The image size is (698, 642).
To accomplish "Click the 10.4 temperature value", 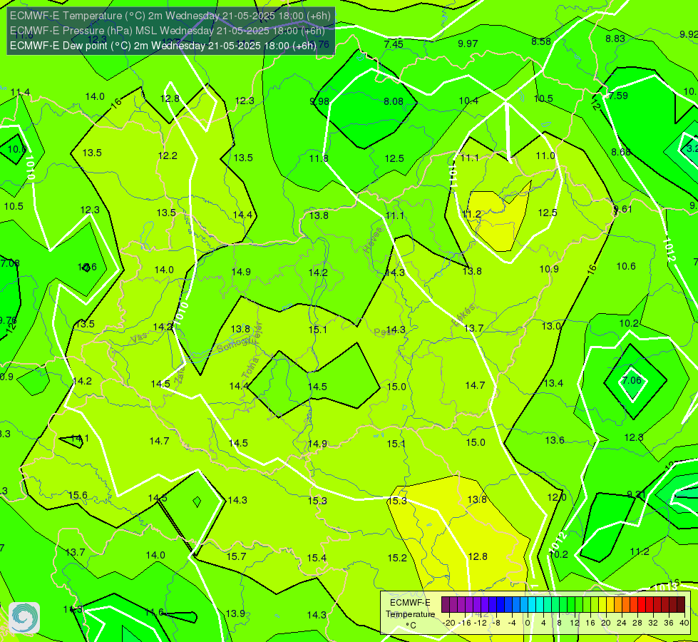I will point(468,101).
